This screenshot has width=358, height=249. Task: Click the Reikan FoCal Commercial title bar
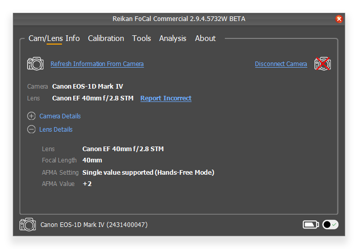click(x=179, y=19)
